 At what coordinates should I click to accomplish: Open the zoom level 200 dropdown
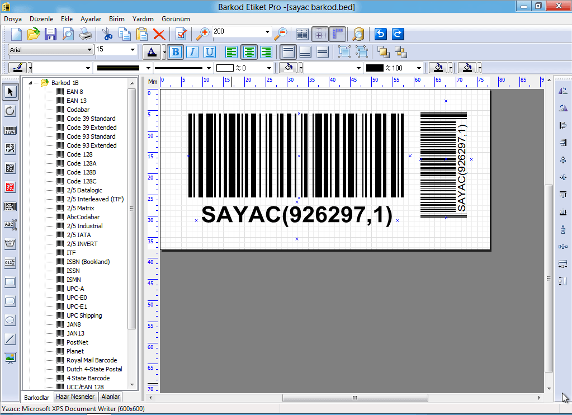pyautogui.click(x=267, y=32)
